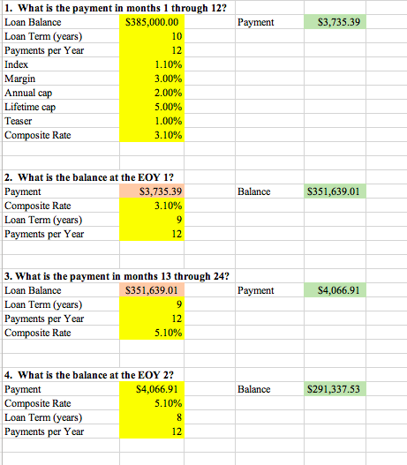Click the question 4 heading about EOY 2 balance
The width and height of the screenshot is (407, 465).
(89, 375)
